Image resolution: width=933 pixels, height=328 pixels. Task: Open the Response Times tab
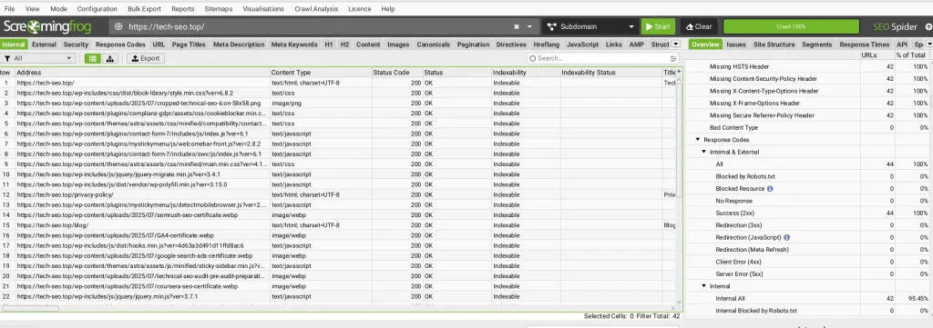pyautogui.click(x=864, y=45)
